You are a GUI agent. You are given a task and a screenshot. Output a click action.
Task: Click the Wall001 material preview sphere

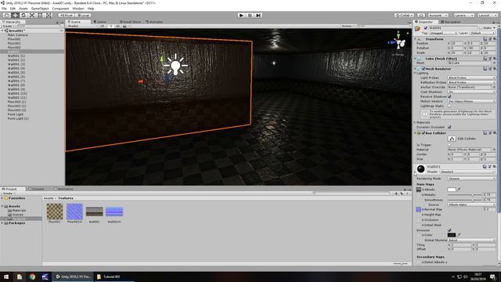[x=421, y=169]
